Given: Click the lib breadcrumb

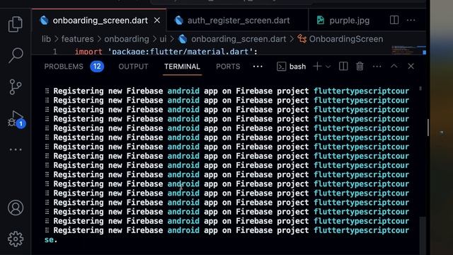Looking at the screenshot, I should pos(46,39).
